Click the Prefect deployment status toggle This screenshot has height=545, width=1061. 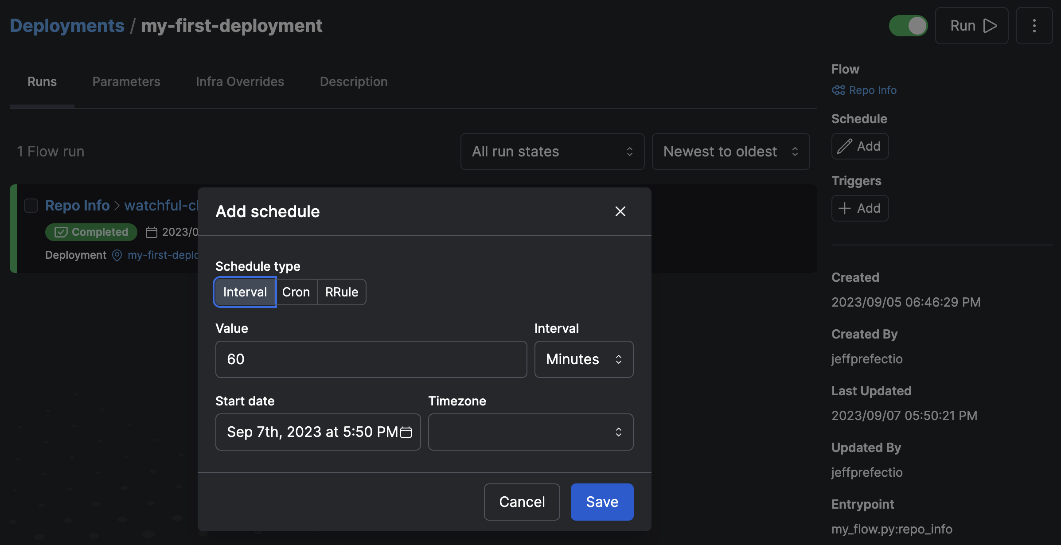point(908,26)
